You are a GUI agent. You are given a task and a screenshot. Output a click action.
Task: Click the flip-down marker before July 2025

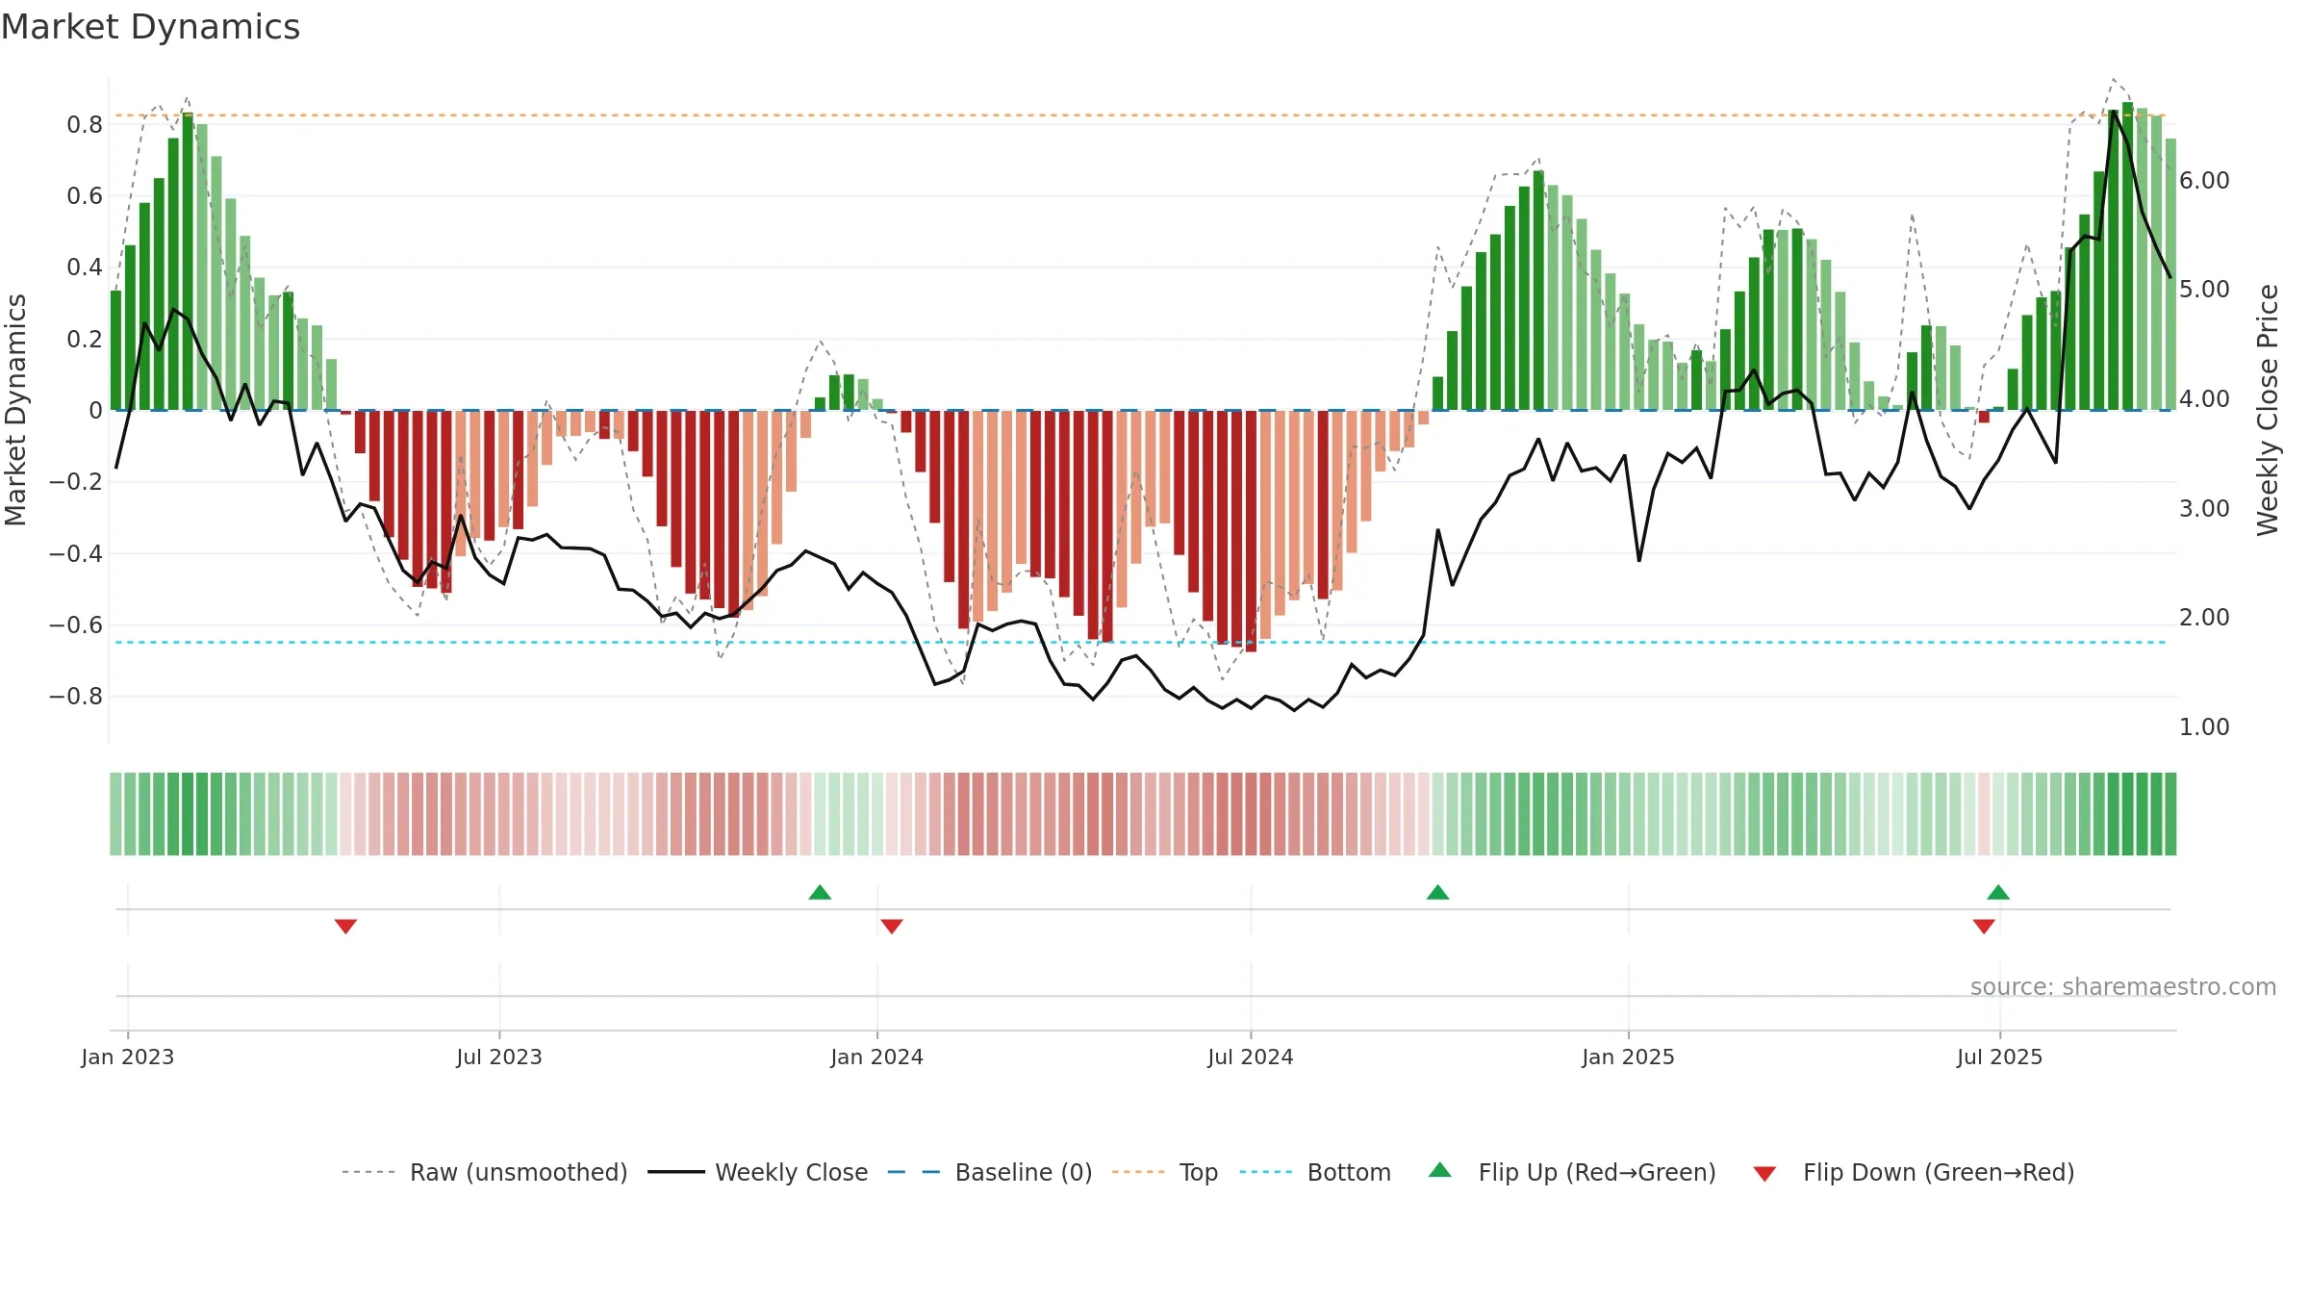pos(1984,927)
